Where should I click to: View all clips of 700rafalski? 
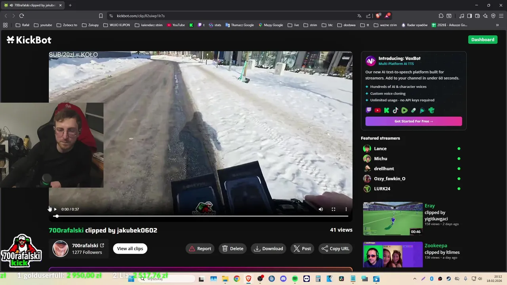point(130,249)
